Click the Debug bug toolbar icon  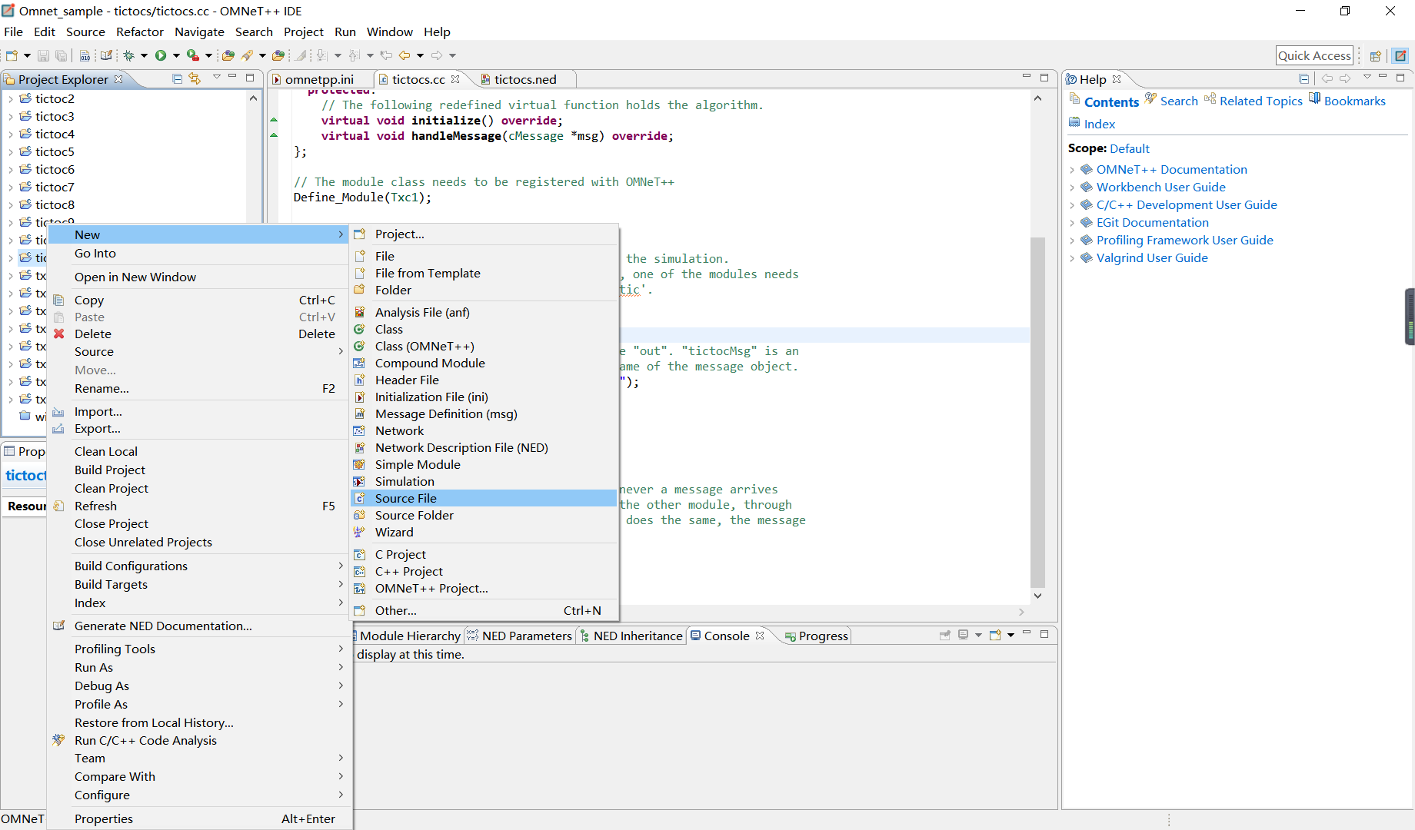click(x=129, y=55)
